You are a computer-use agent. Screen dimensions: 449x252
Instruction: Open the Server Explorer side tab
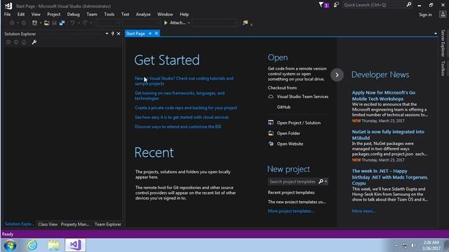pos(443,43)
